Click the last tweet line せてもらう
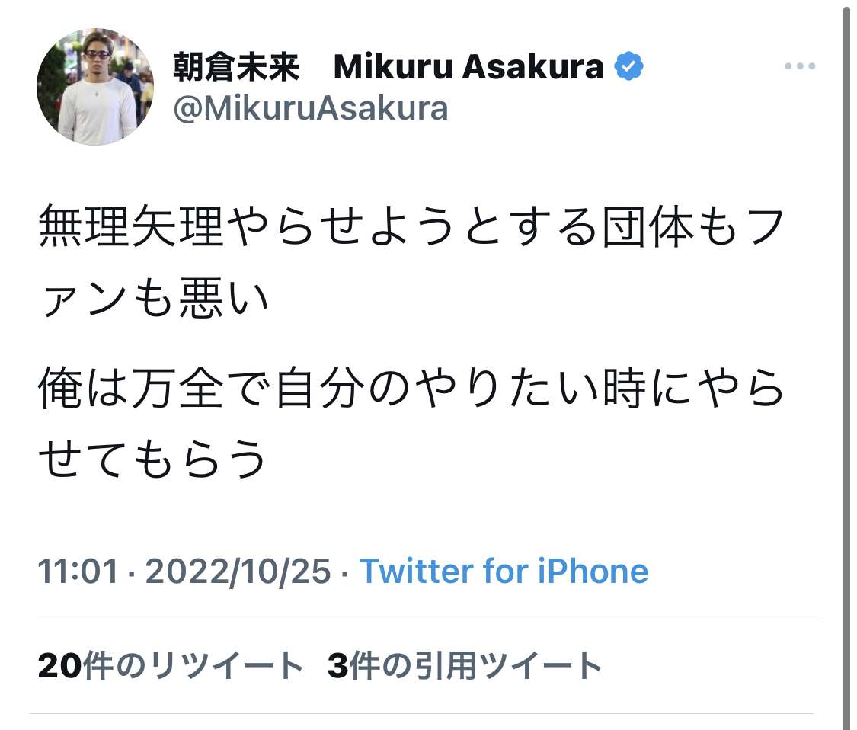The image size is (857, 730). click(x=152, y=458)
